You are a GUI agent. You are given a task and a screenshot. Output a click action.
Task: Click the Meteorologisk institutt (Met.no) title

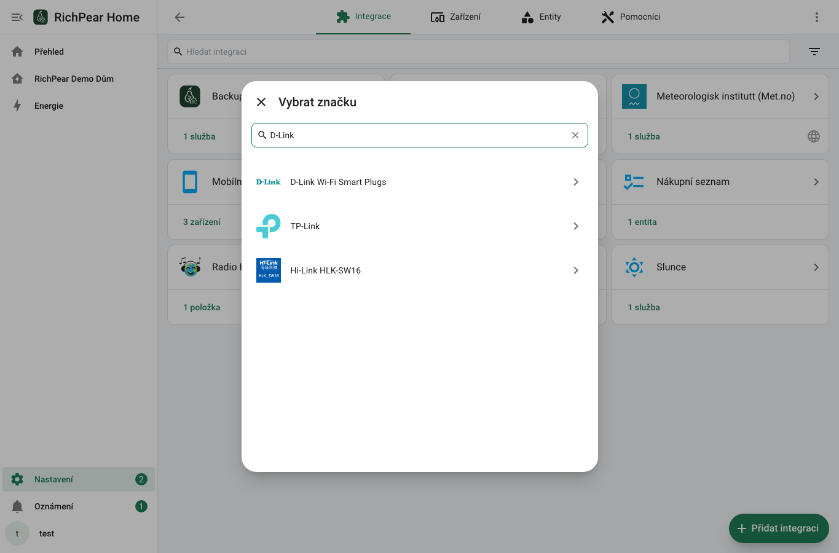pyautogui.click(x=725, y=96)
